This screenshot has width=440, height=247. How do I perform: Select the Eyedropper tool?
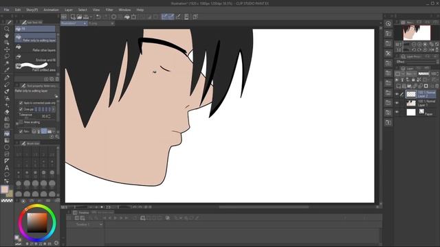pos(7,70)
